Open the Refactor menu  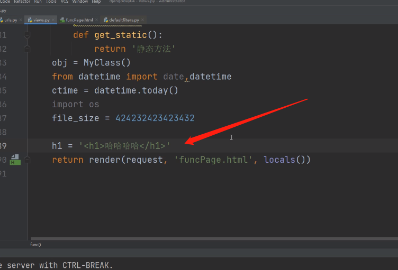pos(22,2)
